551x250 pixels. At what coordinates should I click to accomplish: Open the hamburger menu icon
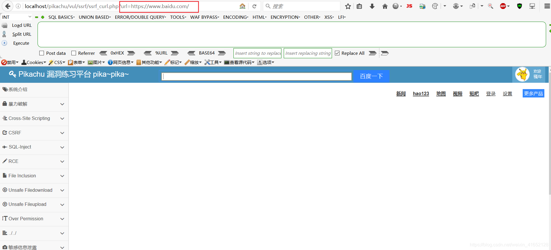[x=547, y=6]
